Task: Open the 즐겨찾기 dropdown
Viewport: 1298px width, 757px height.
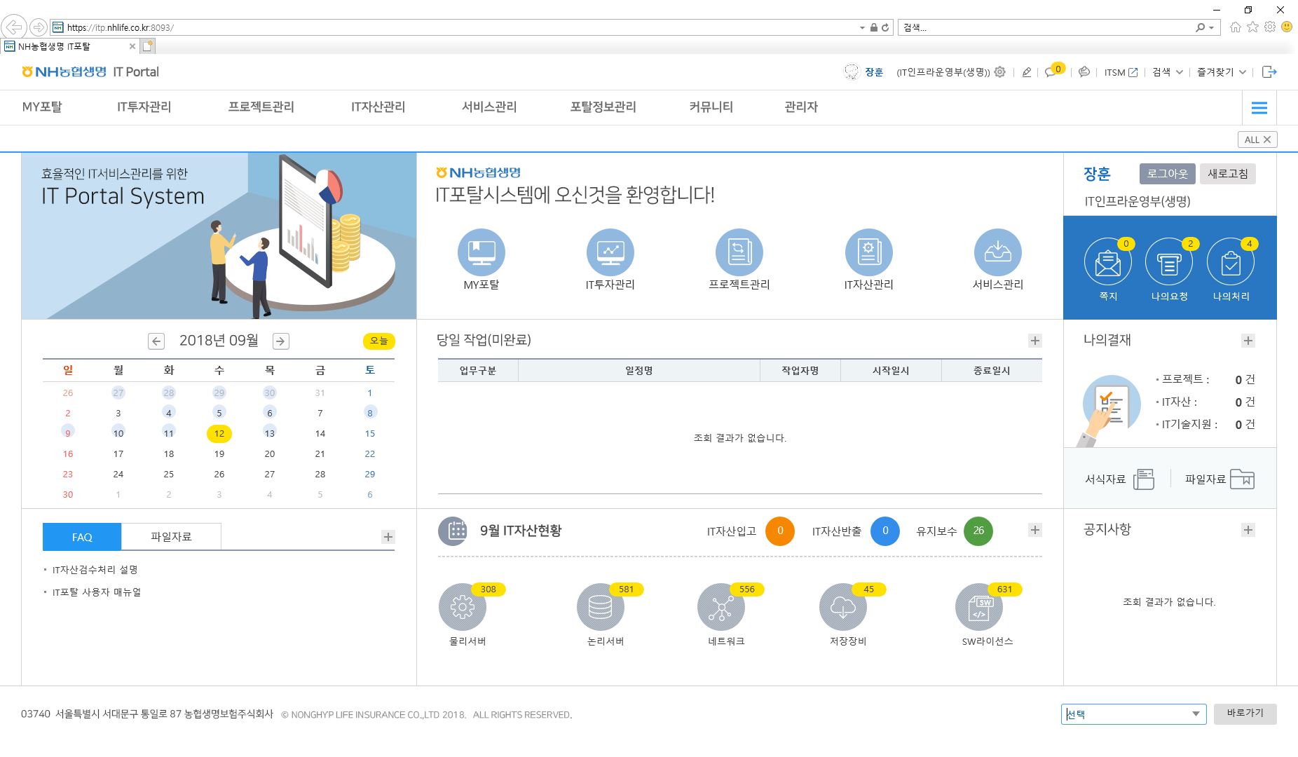Action: [1222, 71]
